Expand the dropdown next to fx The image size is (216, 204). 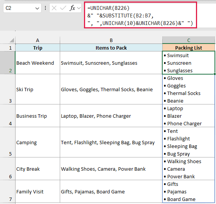coord(79,8)
